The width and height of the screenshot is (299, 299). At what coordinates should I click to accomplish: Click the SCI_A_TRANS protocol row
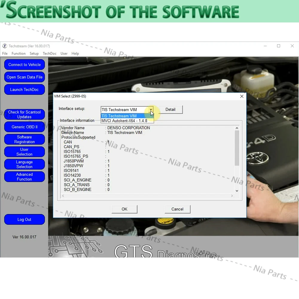(x=86, y=185)
